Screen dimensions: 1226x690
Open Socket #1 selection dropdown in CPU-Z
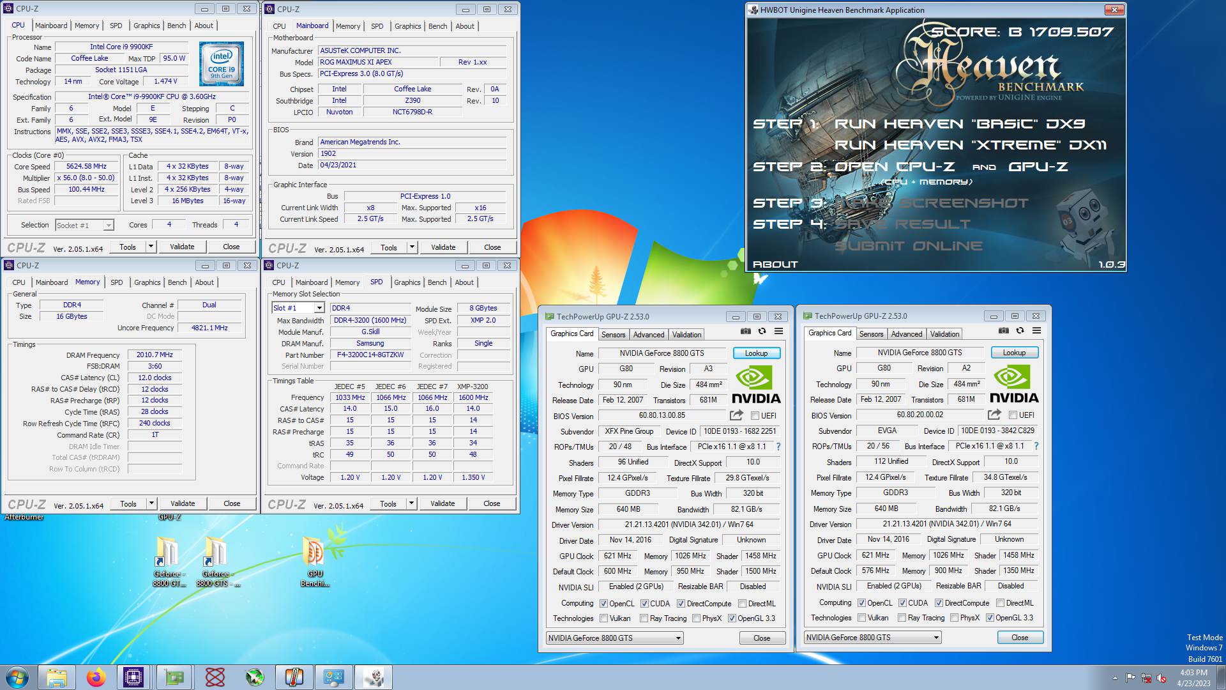pos(84,225)
